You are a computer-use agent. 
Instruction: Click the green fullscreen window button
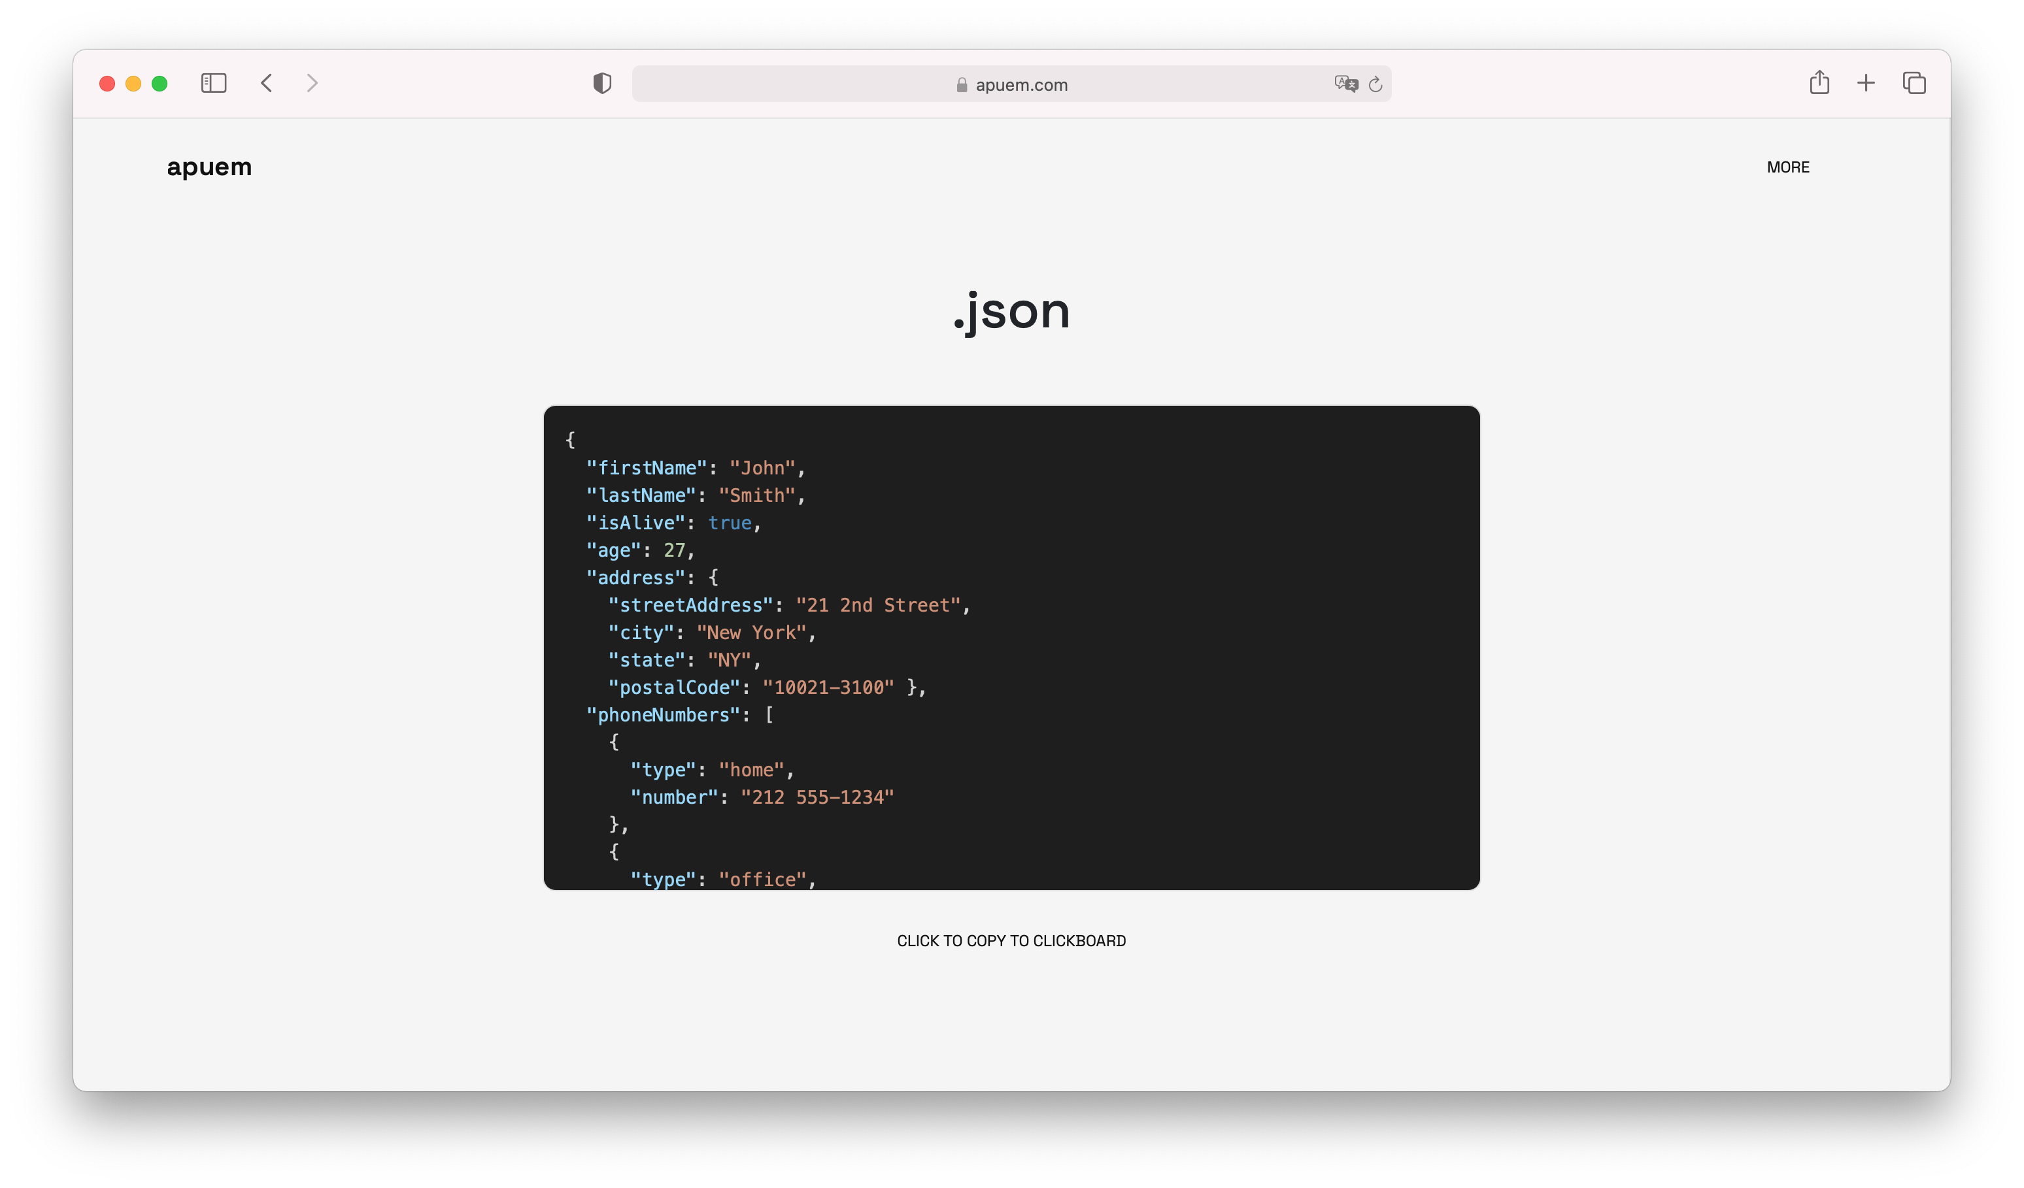pos(160,84)
